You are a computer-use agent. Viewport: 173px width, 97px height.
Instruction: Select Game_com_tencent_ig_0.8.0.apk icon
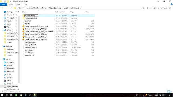coord(24,37)
